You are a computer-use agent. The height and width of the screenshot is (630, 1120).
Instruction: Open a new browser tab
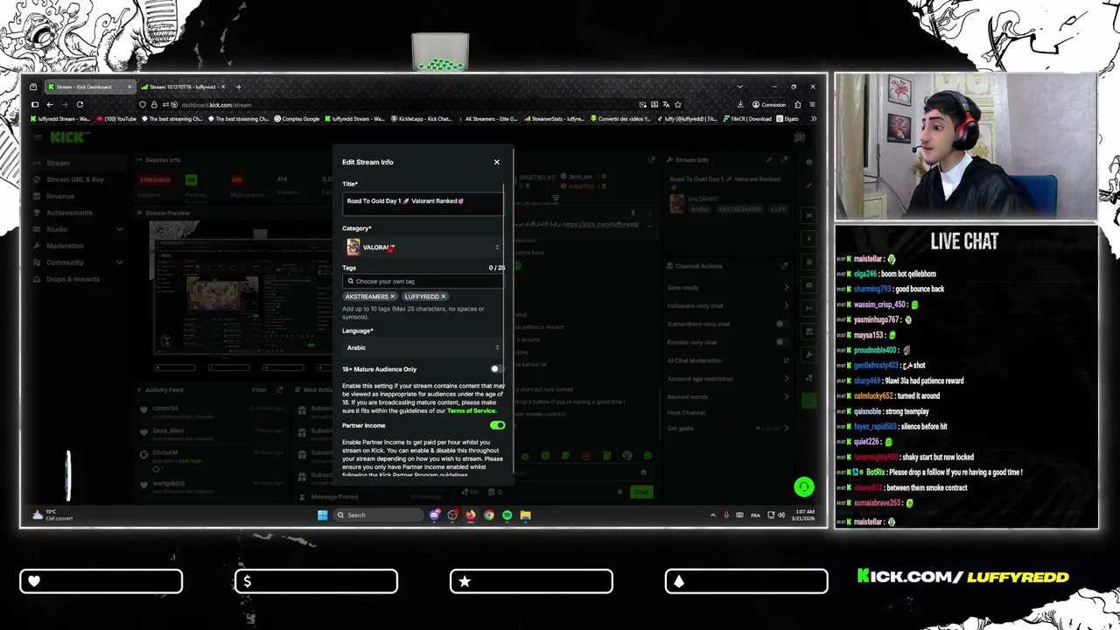(238, 87)
